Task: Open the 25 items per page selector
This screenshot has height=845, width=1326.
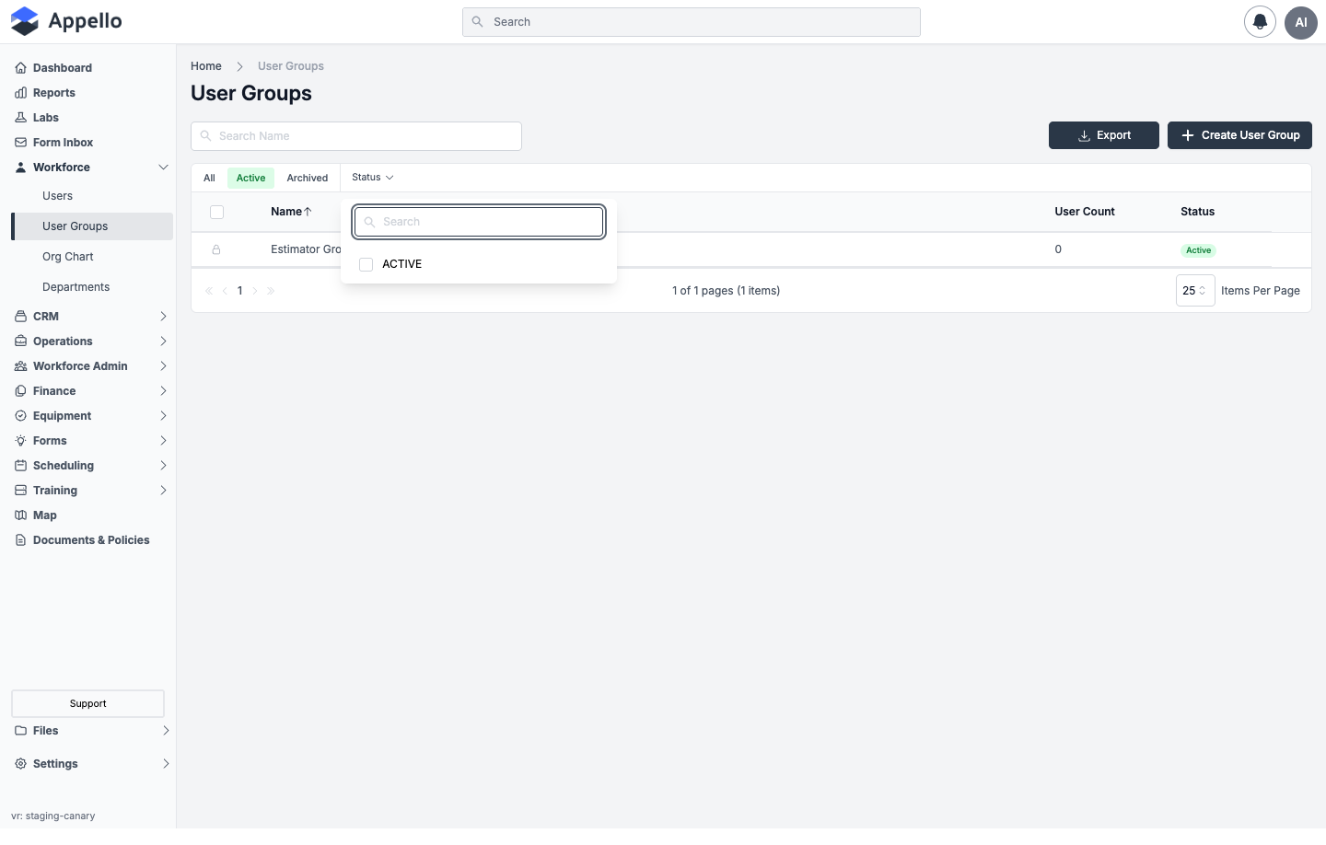Action: (1195, 291)
